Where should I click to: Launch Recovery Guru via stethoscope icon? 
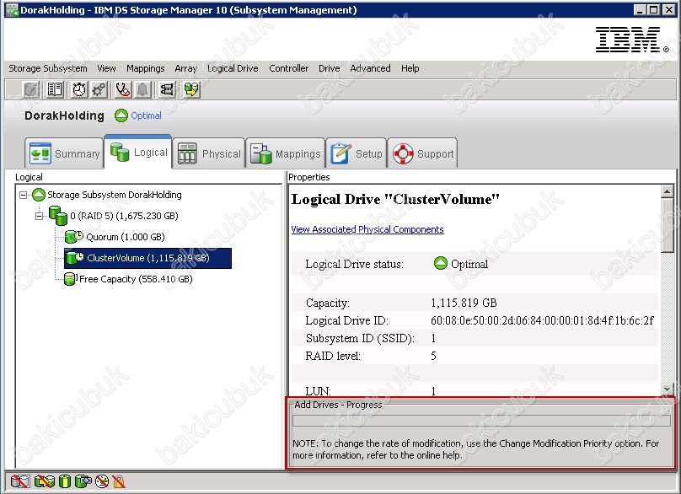(123, 89)
